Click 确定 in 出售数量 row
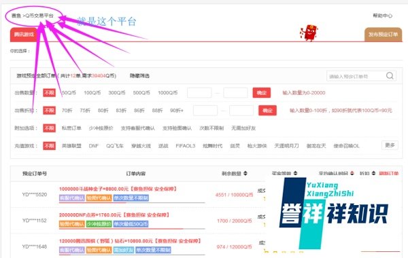This screenshot has width=408, height=258. pyautogui.click(x=262, y=93)
